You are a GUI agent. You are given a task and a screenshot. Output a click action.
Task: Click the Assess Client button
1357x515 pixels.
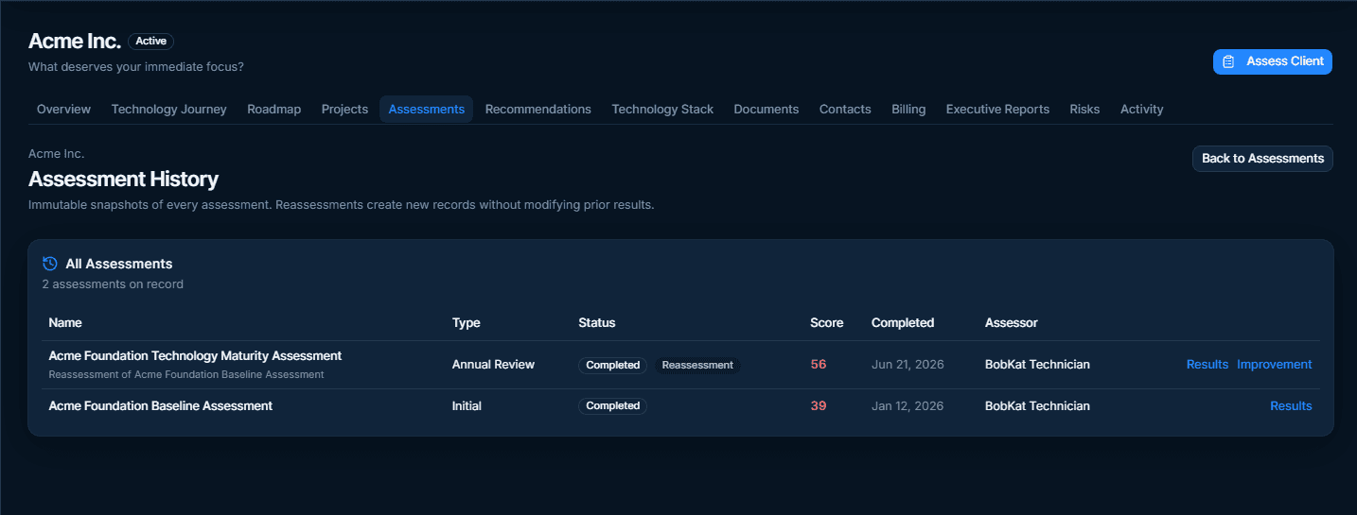click(x=1273, y=61)
